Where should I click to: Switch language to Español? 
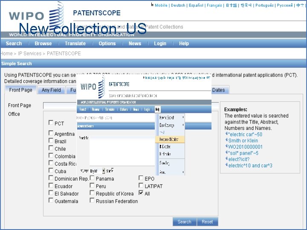pyautogui.click(x=196, y=5)
